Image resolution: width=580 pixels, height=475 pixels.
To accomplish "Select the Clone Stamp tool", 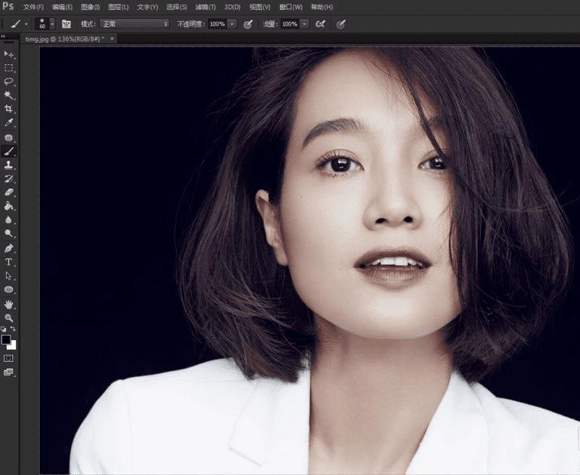I will click(x=9, y=164).
